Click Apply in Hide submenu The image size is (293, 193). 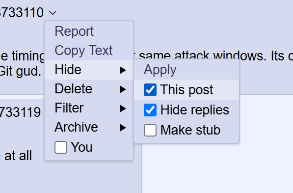tap(186, 70)
